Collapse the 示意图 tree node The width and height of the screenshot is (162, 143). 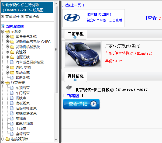(3, 31)
